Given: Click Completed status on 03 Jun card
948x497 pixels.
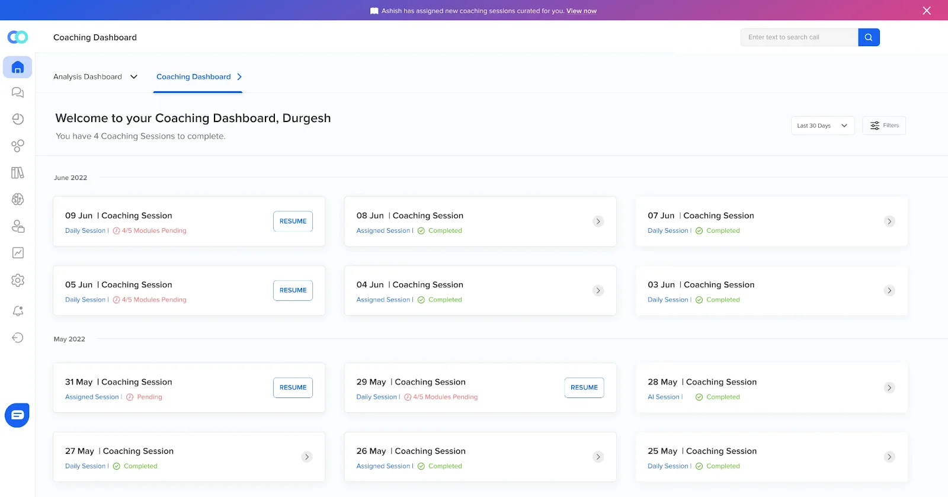Looking at the screenshot, I should [x=723, y=300].
